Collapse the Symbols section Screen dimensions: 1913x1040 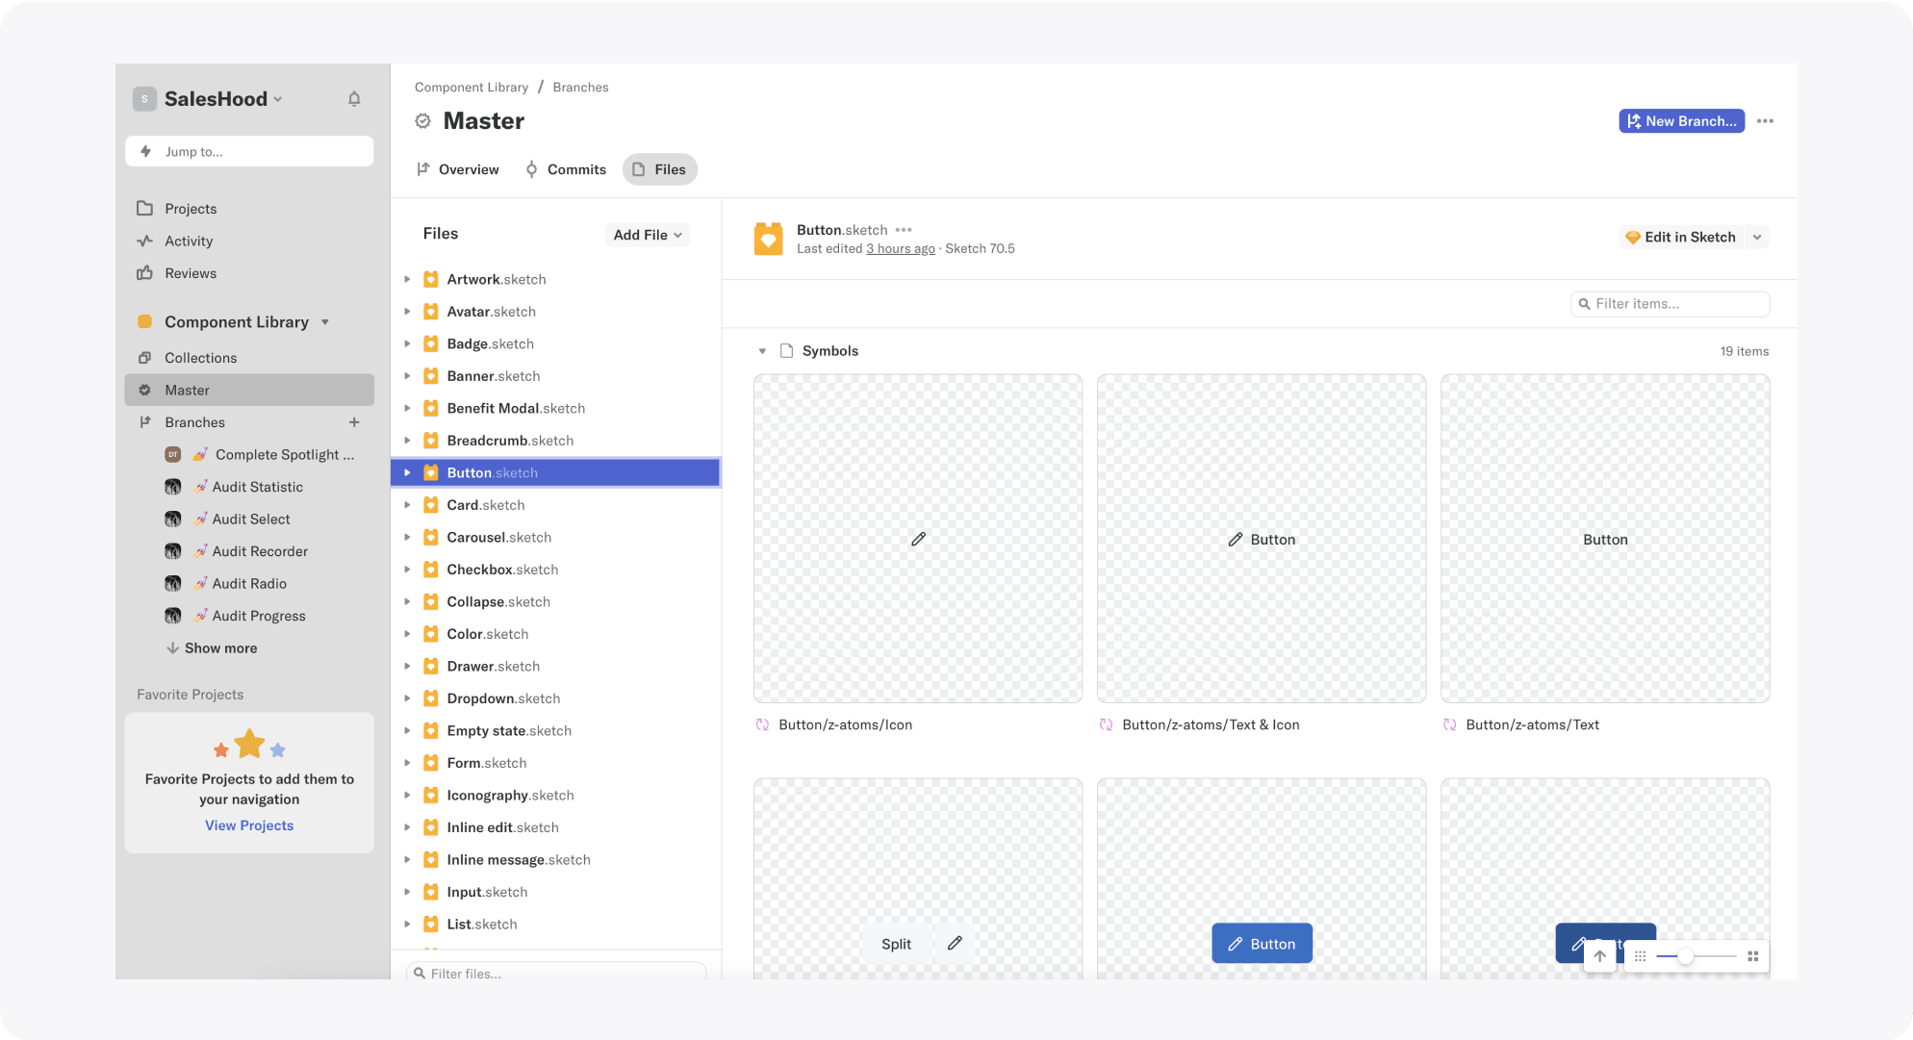762,351
